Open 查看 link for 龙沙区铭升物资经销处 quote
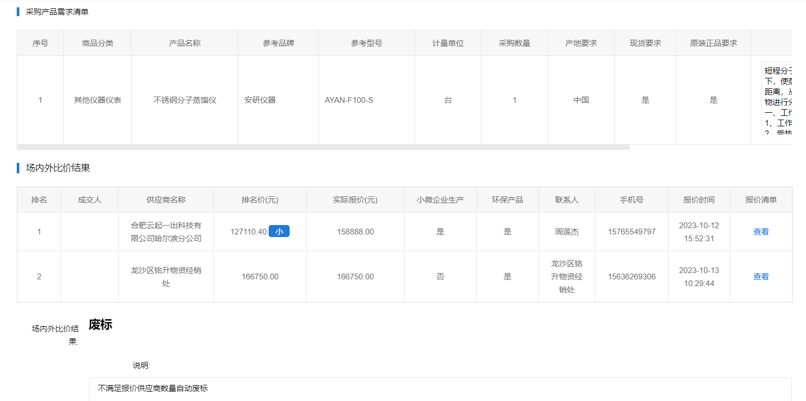This screenshot has width=806, height=401. [761, 277]
